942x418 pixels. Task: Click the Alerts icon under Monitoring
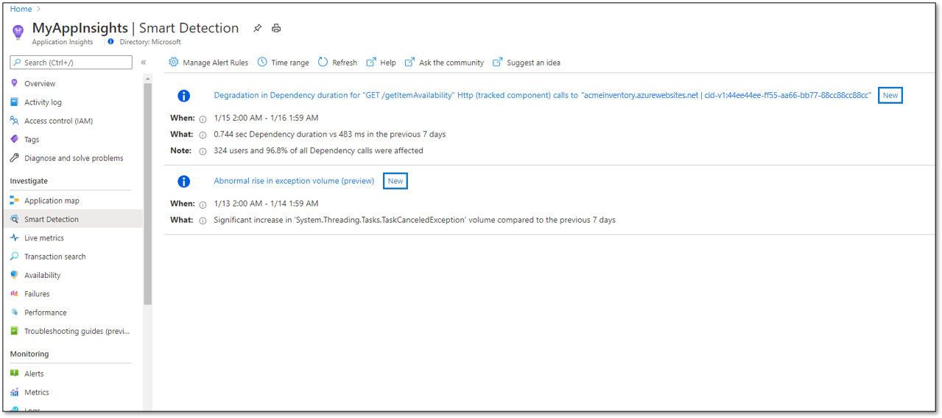(x=14, y=374)
